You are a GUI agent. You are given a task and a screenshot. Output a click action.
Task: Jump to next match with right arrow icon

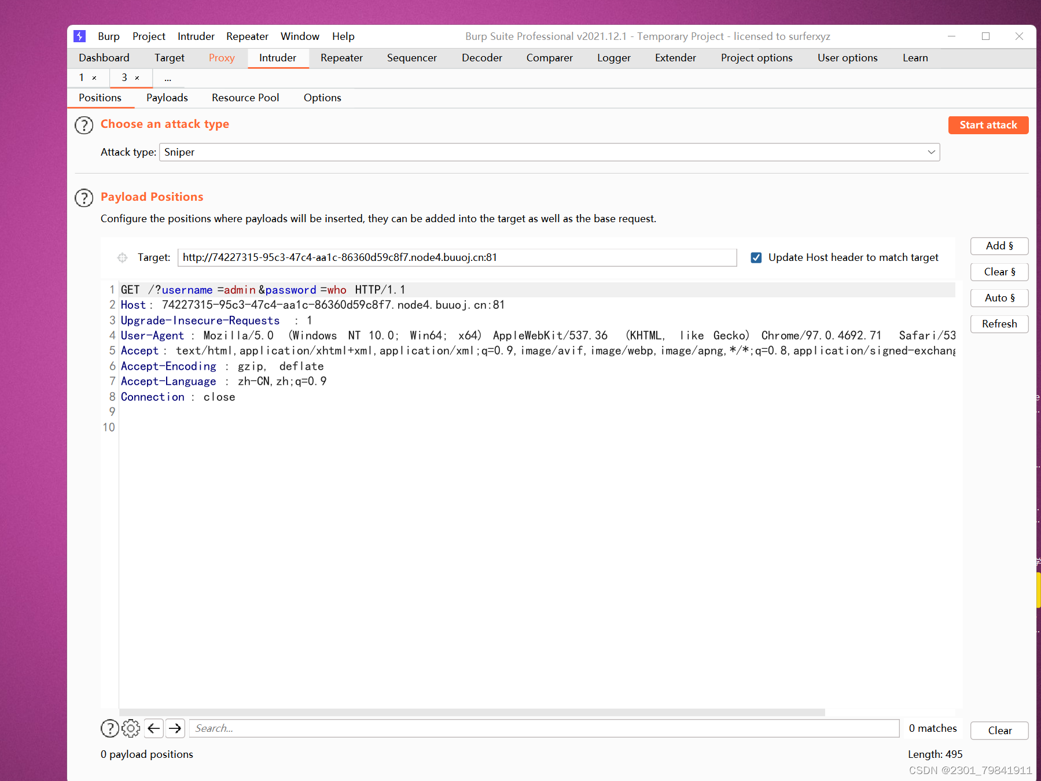point(175,728)
